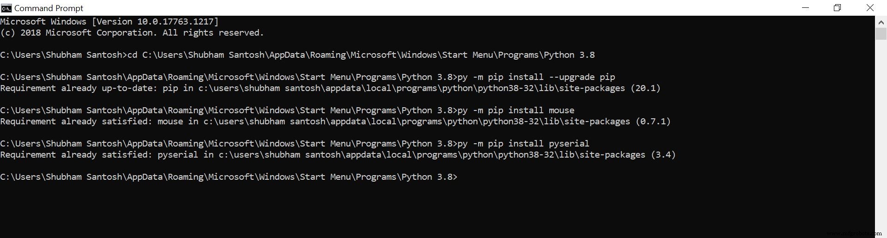Minimize the Command Prompt window
This screenshot has width=887, height=238.
(805, 8)
